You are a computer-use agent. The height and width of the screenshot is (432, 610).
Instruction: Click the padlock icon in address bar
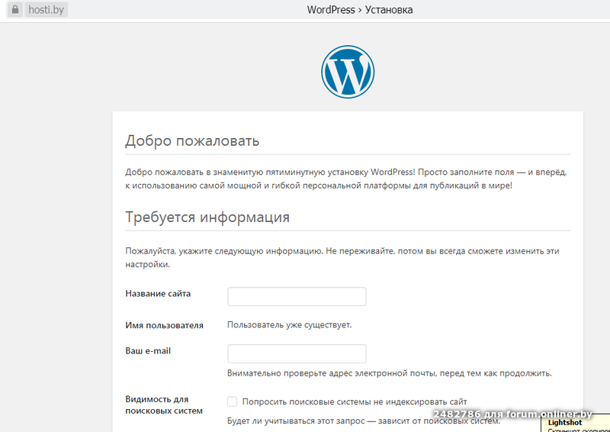coord(14,11)
